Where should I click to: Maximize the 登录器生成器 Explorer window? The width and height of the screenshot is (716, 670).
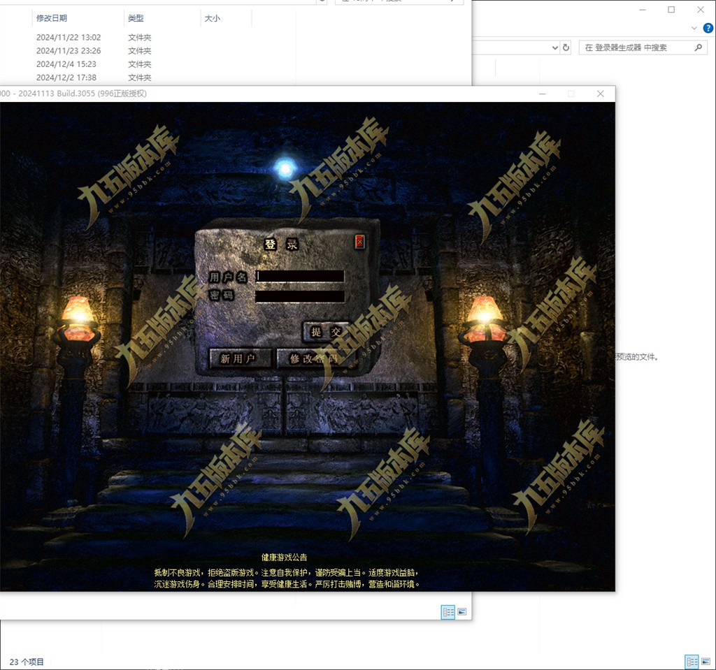point(671,10)
